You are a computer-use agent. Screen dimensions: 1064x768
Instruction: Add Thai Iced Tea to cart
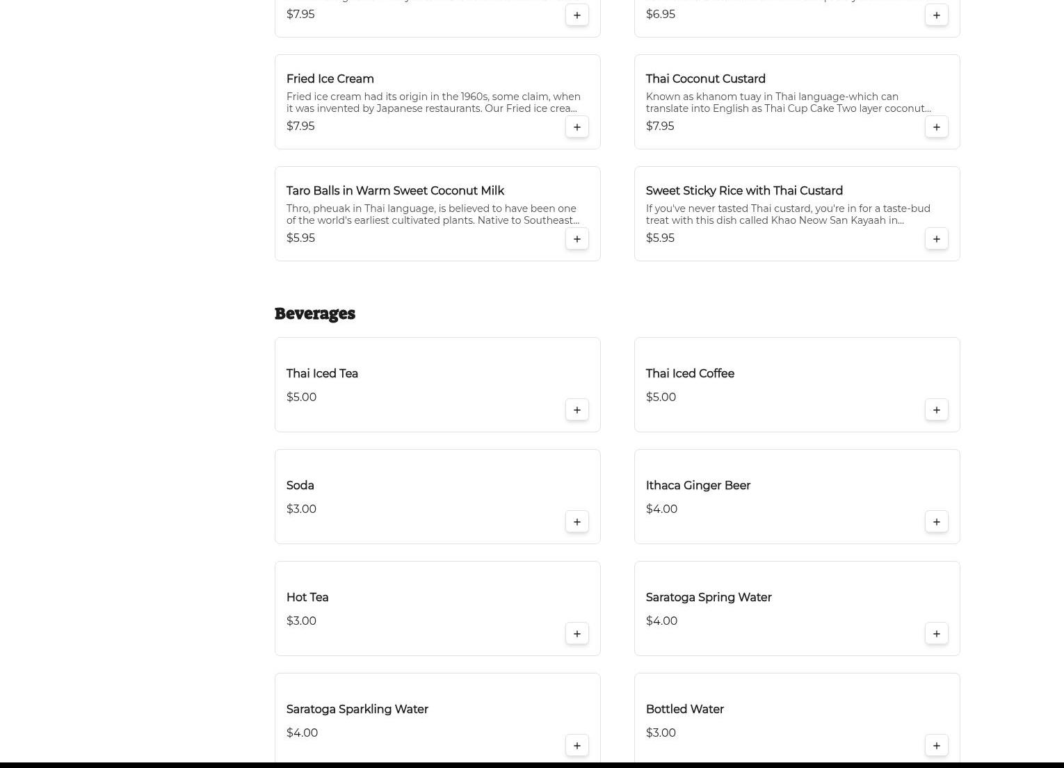[x=577, y=410]
